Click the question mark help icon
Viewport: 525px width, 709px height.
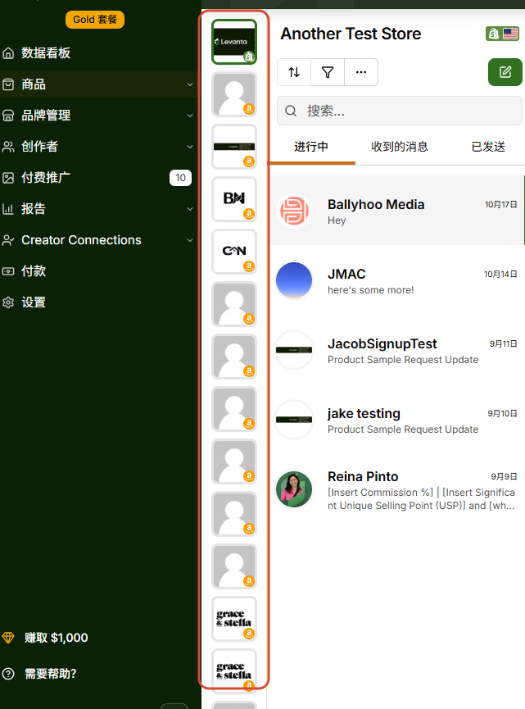(8, 674)
